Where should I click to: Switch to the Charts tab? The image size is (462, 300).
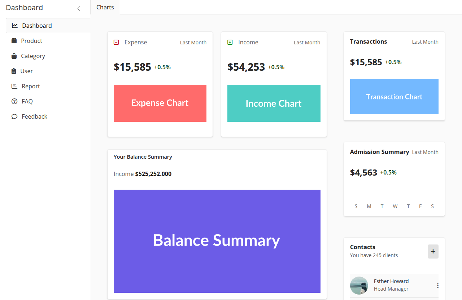(105, 7)
